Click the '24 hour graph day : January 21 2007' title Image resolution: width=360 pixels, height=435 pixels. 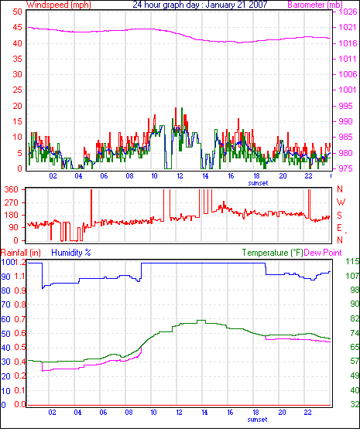(x=200, y=5)
